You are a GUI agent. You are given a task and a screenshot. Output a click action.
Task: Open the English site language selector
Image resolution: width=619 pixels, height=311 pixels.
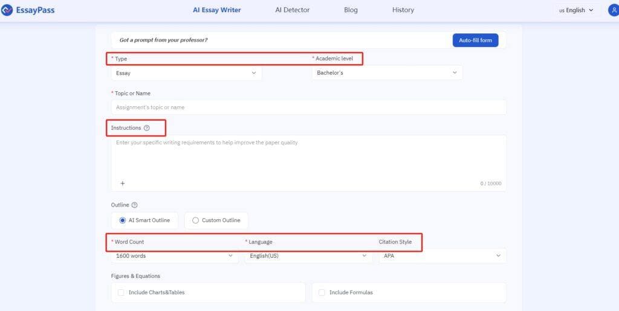coord(576,10)
